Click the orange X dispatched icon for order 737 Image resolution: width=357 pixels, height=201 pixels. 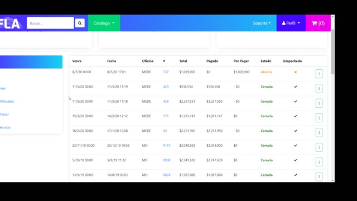pyautogui.click(x=295, y=72)
